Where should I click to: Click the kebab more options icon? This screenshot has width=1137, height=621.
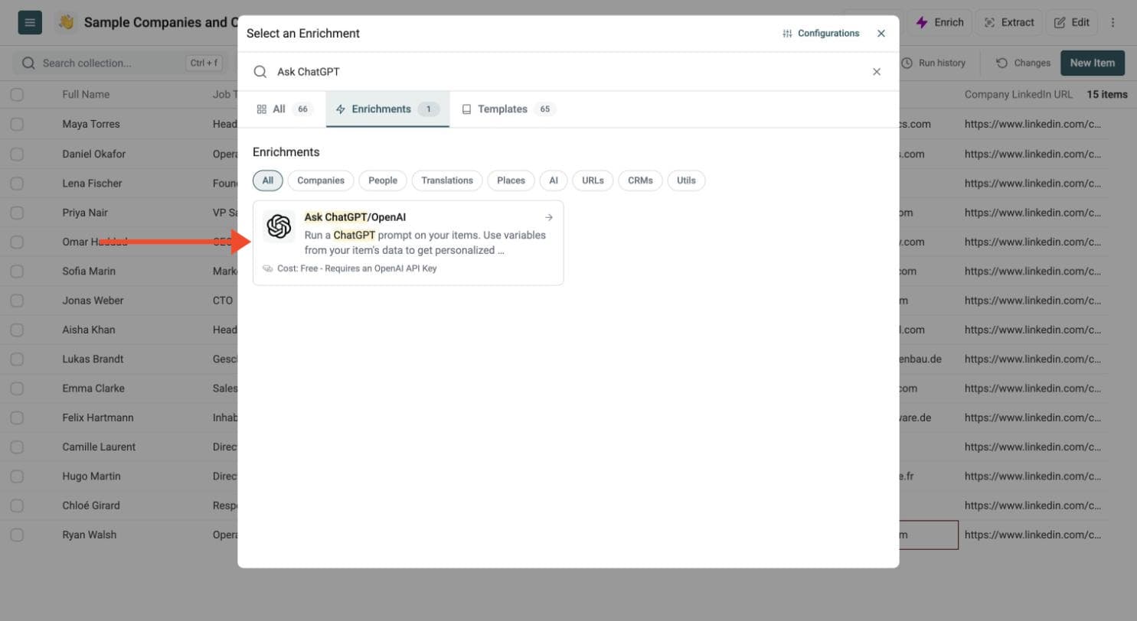coord(1113,22)
